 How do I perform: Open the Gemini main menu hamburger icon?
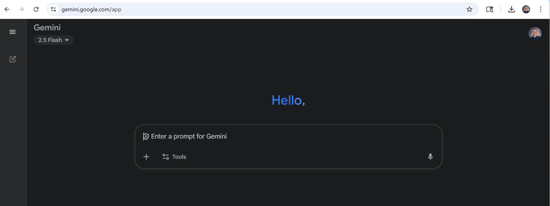click(12, 32)
